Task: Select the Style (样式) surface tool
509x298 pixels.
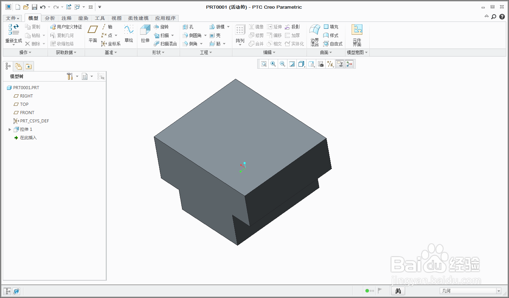Action: click(331, 35)
